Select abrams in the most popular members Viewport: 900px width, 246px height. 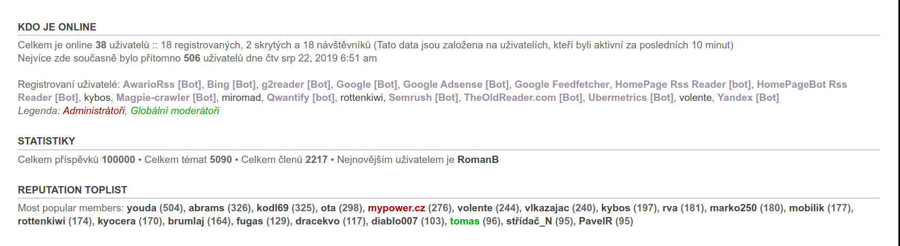coord(206,208)
